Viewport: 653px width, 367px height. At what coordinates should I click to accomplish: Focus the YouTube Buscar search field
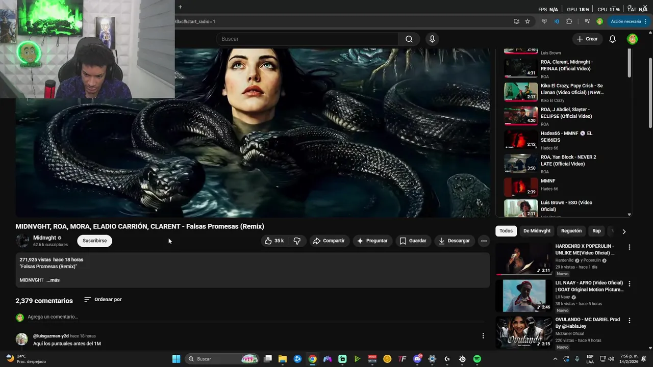click(307, 39)
